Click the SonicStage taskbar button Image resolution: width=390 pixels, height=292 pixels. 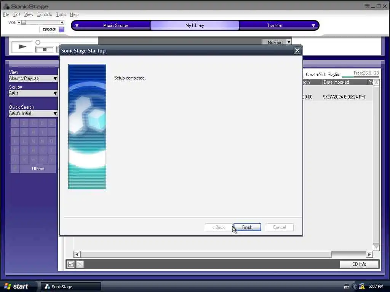click(70, 287)
